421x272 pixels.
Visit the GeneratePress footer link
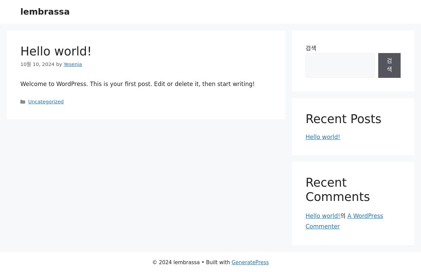(x=250, y=262)
